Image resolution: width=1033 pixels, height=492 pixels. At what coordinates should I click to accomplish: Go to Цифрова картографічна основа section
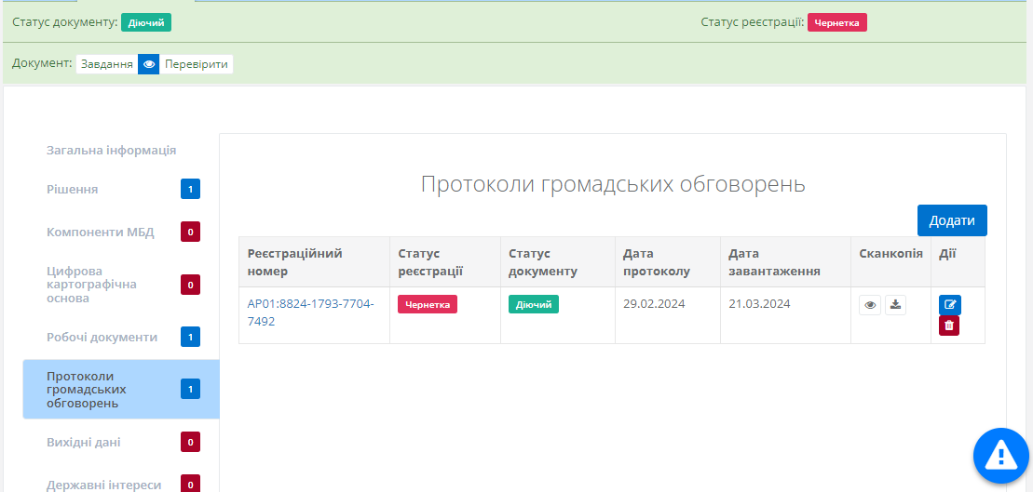(x=91, y=285)
